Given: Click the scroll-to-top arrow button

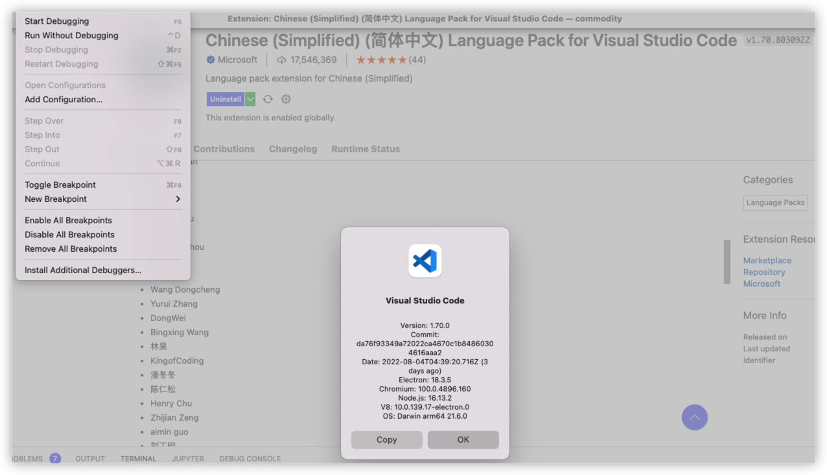Looking at the screenshot, I should [694, 417].
